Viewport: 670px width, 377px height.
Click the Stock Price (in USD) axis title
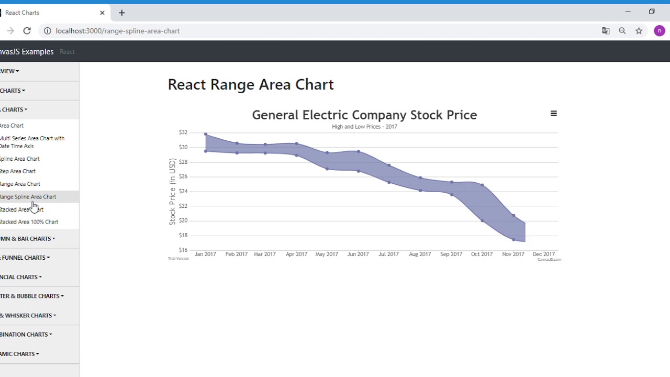172,192
